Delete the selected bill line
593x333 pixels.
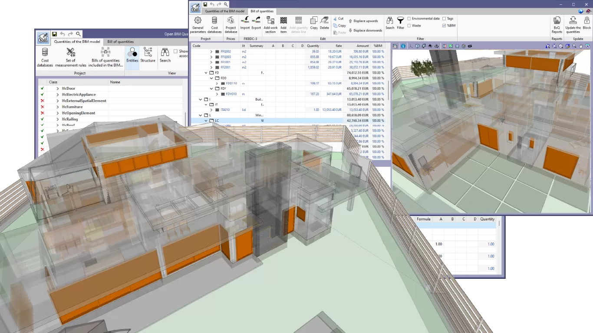click(324, 24)
